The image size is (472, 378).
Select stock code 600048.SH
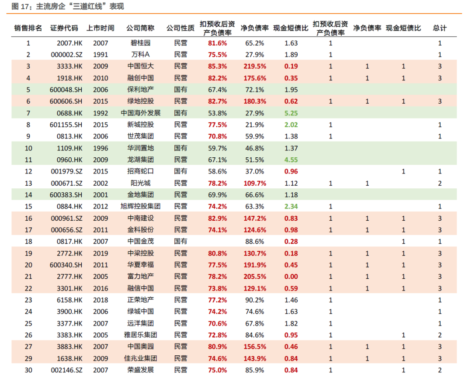pyautogui.click(x=66, y=90)
